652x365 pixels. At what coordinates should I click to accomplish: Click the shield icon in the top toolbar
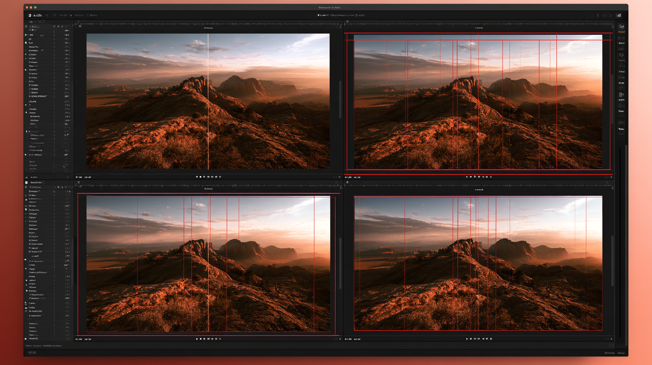(x=55, y=15)
